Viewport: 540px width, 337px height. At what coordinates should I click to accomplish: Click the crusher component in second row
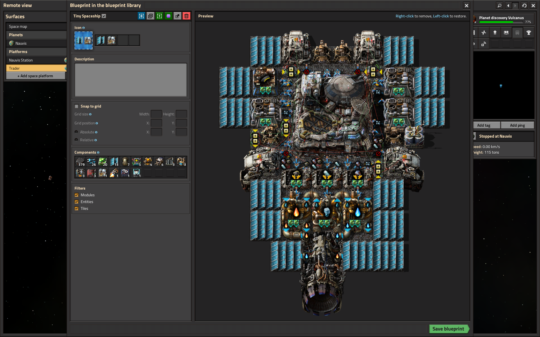pyautogui.click(x=80, y=173)
